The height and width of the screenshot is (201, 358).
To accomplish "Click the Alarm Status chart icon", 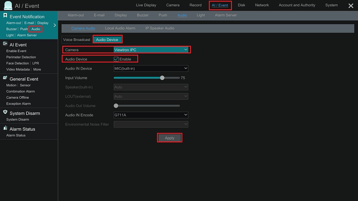I will (5, 128).
